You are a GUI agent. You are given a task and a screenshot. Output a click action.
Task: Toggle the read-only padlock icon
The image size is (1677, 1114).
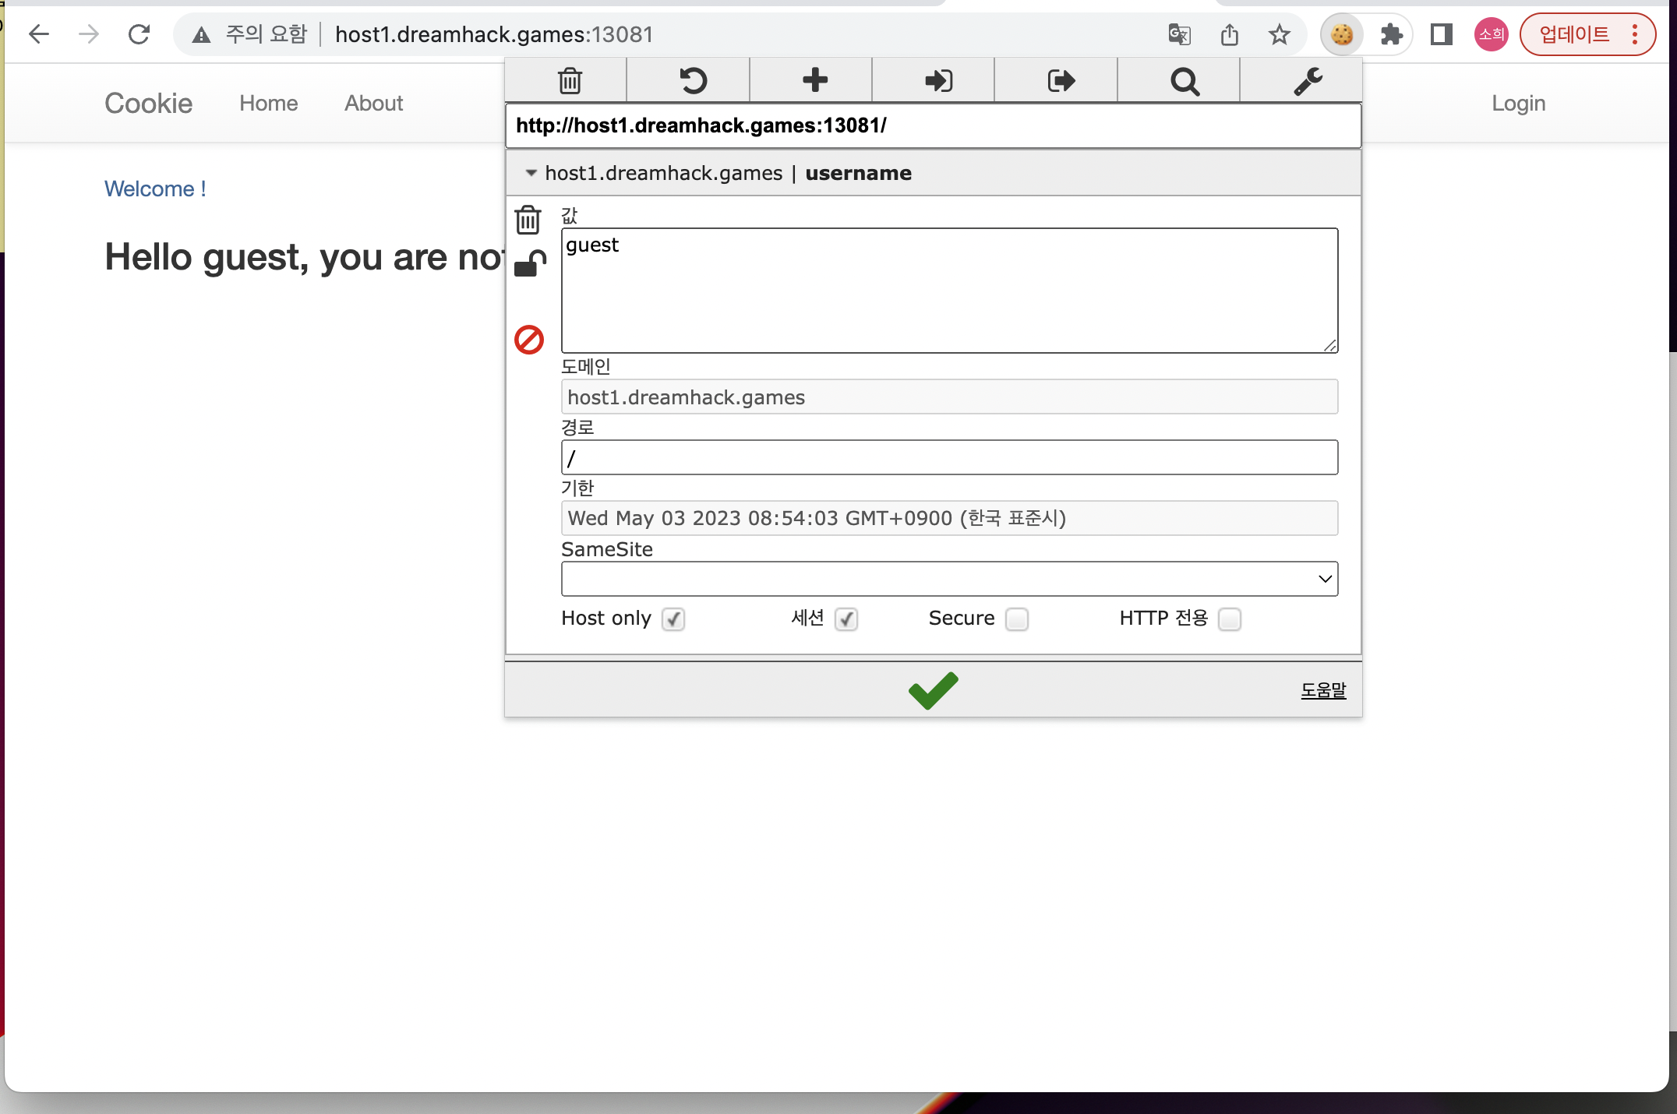point(529,264)
